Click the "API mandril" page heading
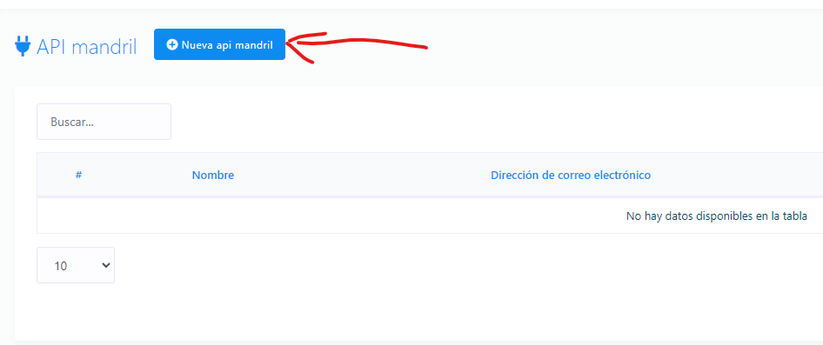Screen dimensions: 823x345 pos(87,47)
